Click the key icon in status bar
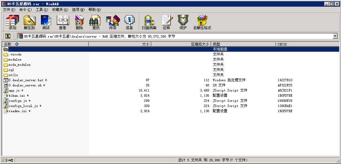The image size is (341, 164). 11,160
